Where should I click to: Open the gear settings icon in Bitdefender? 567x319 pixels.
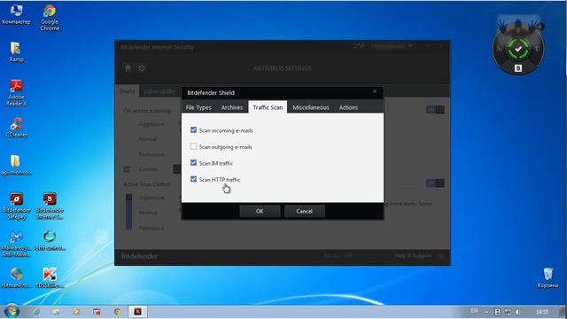click(x=142, y=68)
